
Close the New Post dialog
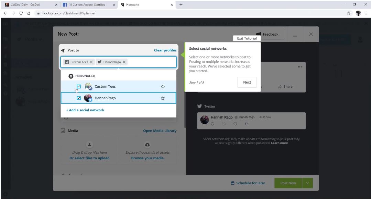pos(311,34)
